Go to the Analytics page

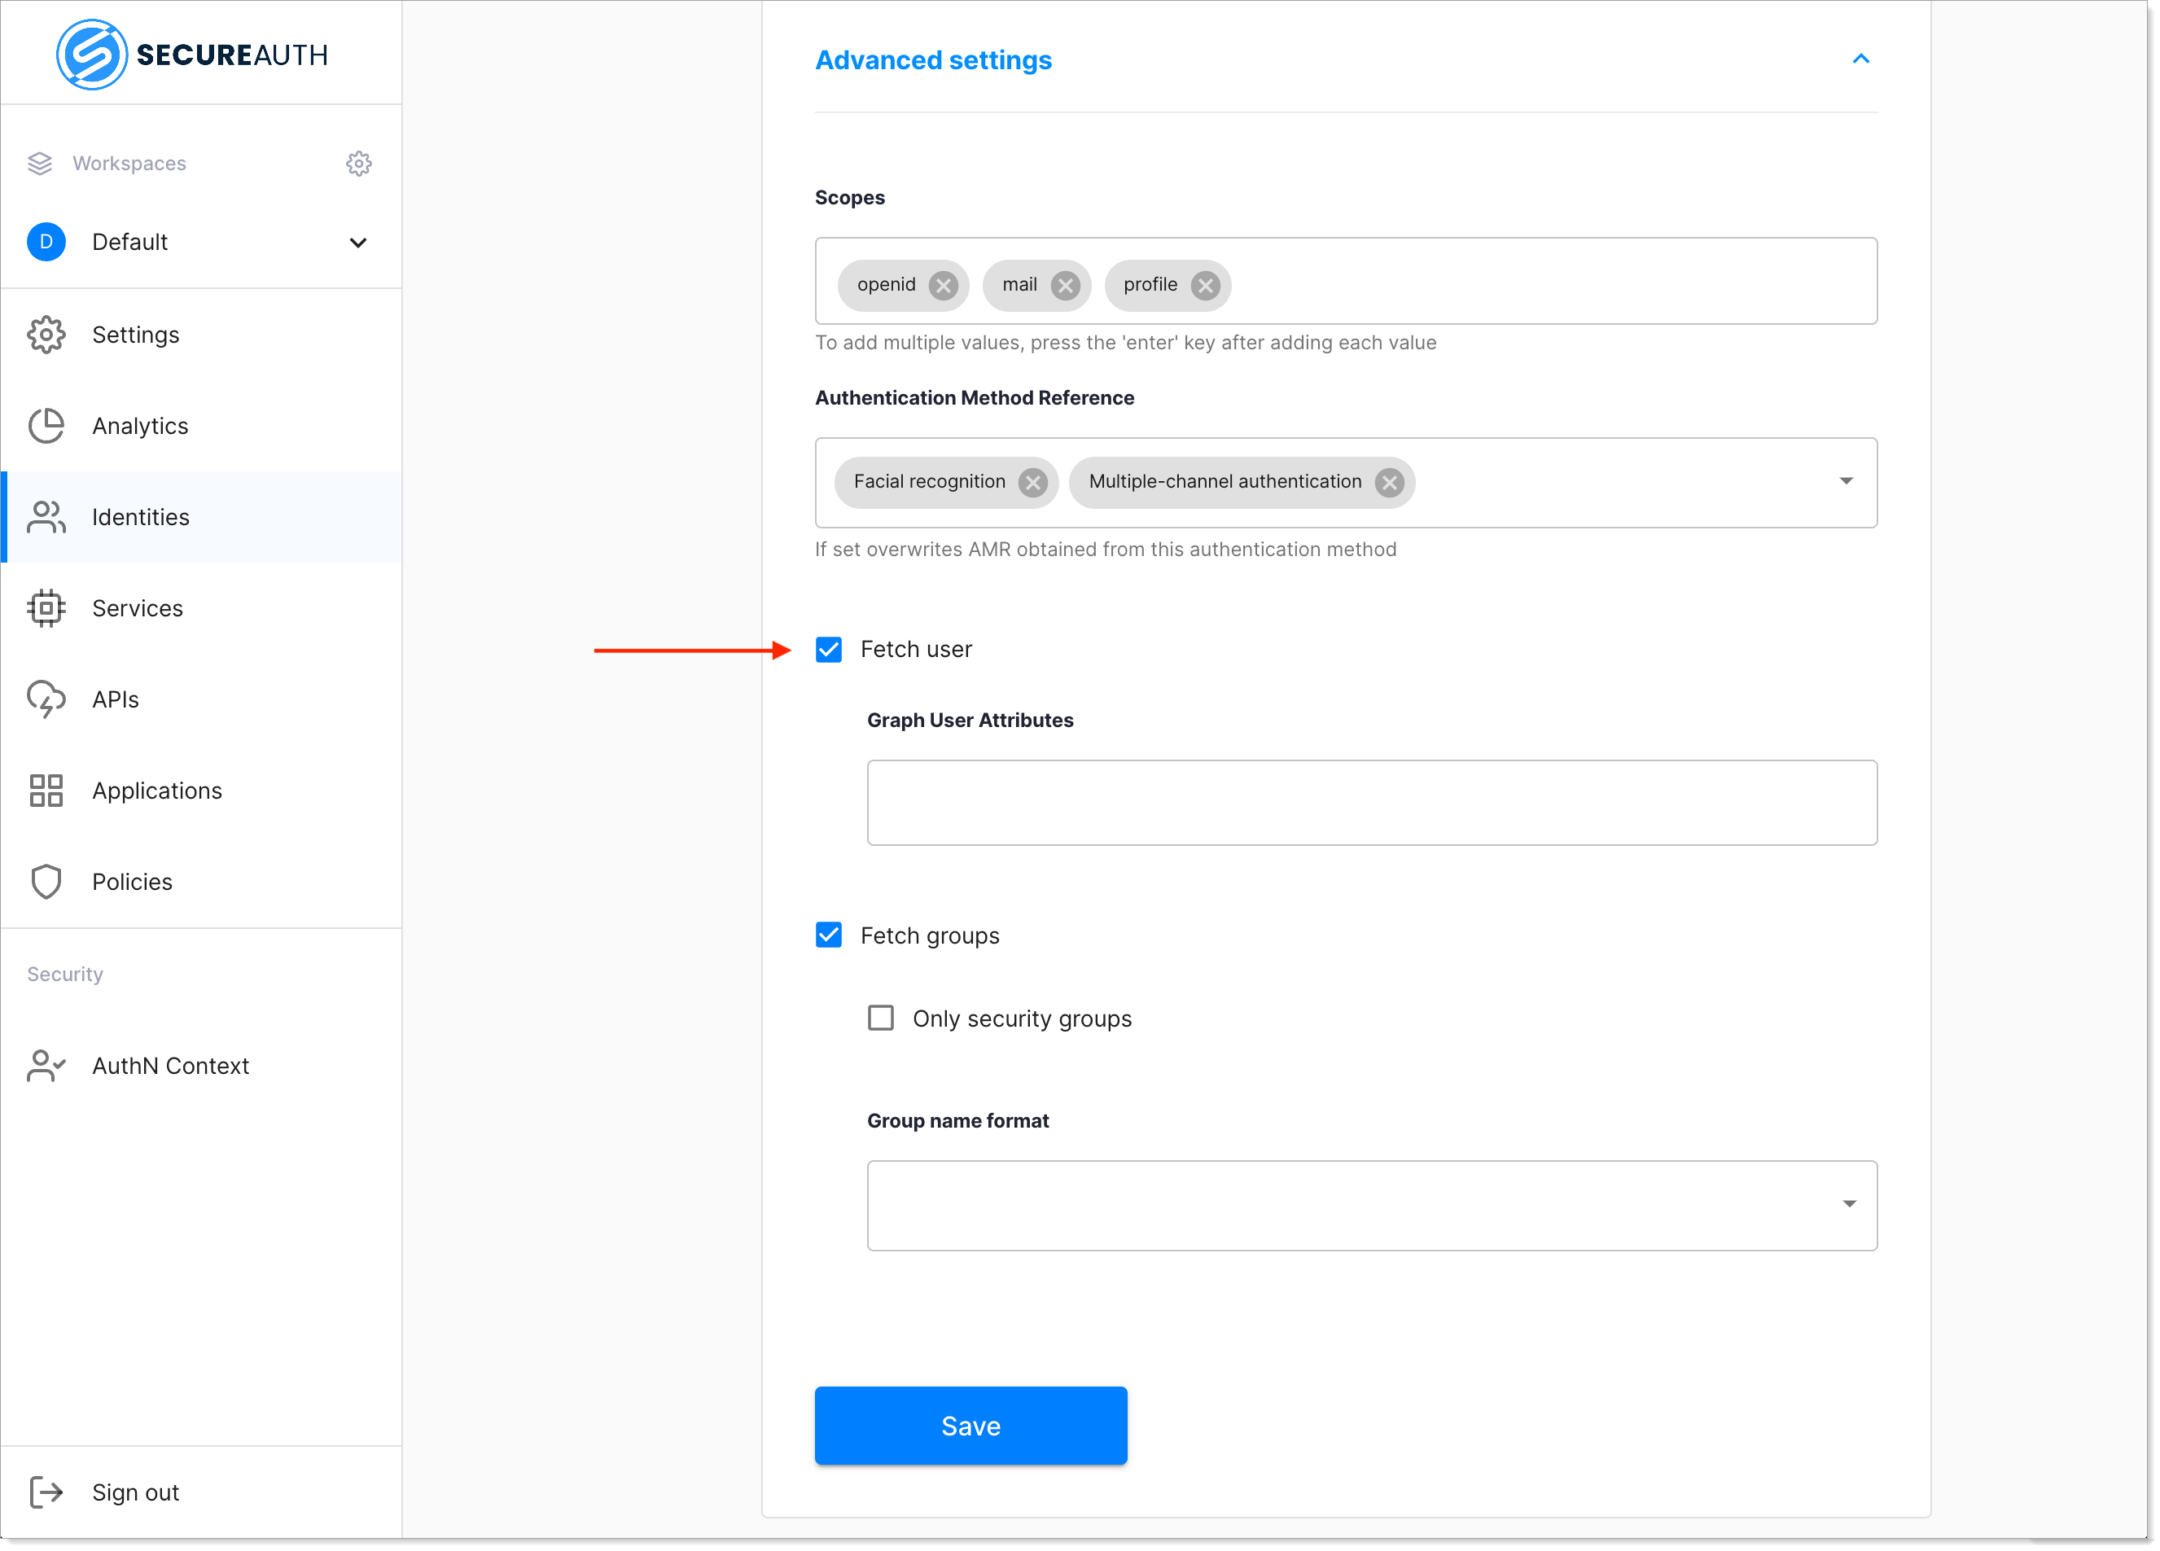[201, 427]
